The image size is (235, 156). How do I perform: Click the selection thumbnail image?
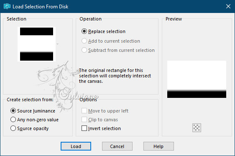(x=36, y=44)
